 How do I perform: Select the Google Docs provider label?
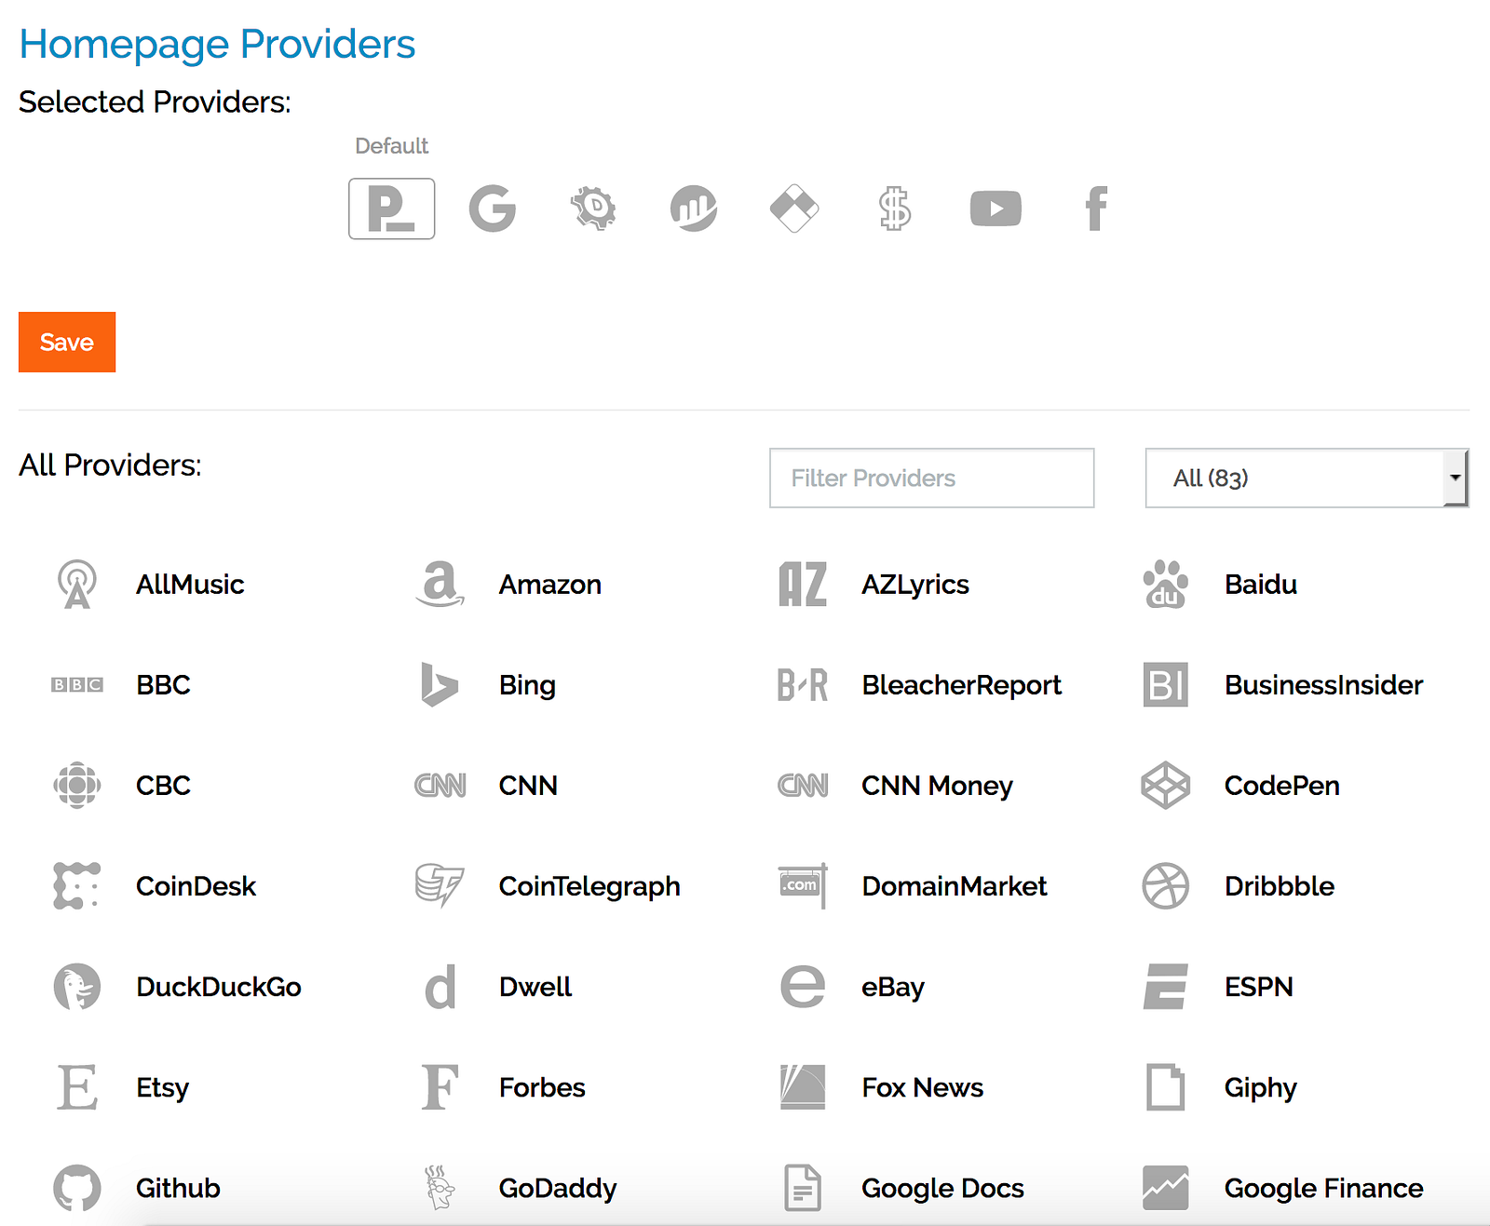942,1188
